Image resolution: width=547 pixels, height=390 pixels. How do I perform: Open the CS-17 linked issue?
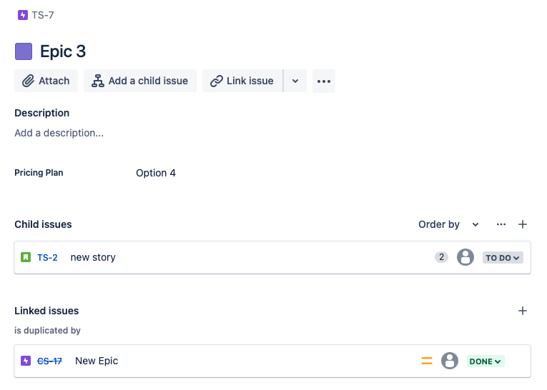tap(49, 361)
